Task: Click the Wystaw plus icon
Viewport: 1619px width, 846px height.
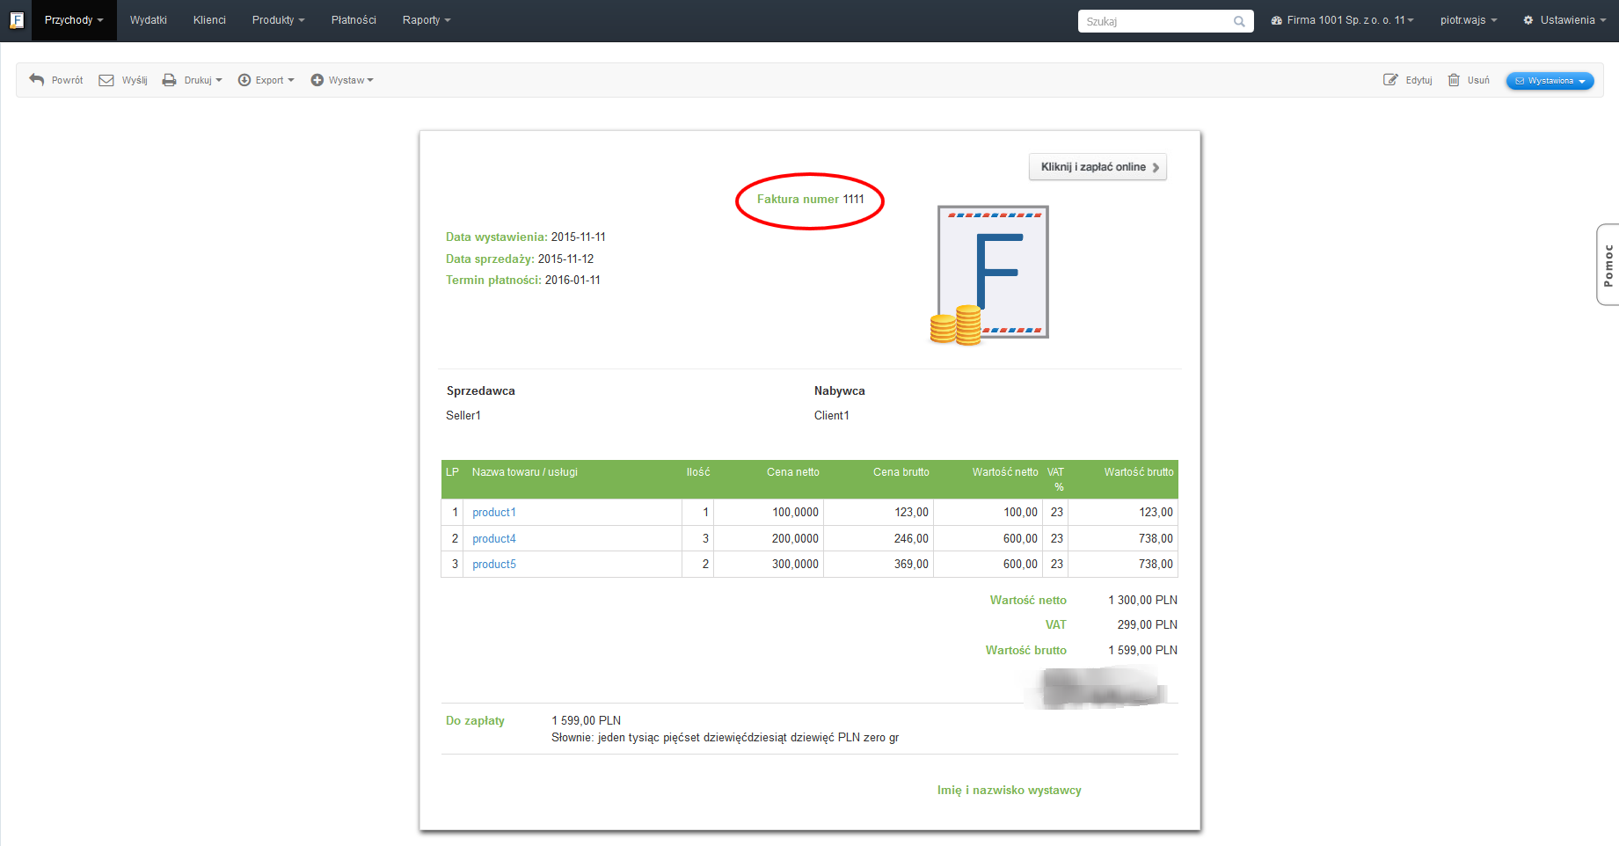Action: 317,80
